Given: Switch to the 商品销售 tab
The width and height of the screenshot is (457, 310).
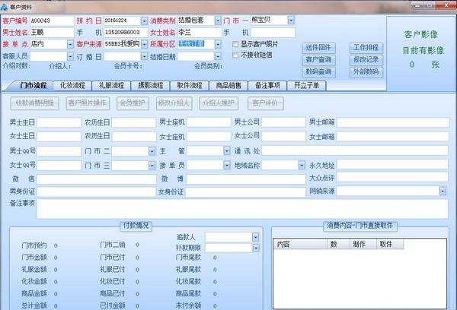Looking at the screenshot, I should 228,86.
